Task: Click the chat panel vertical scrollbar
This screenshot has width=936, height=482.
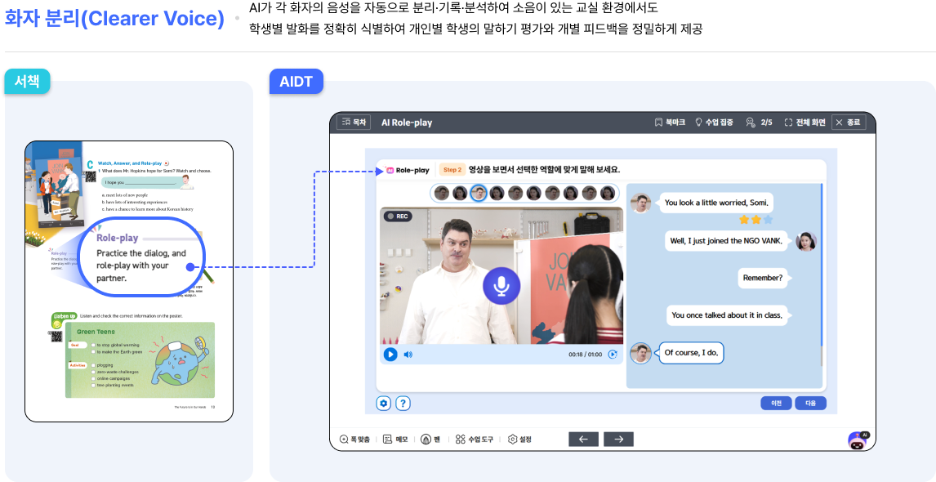Action: (x=822, y=274)
